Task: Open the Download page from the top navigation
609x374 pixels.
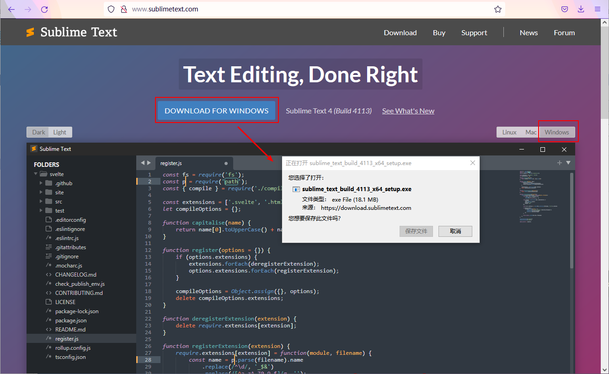Action: click(x=400, y=32)
